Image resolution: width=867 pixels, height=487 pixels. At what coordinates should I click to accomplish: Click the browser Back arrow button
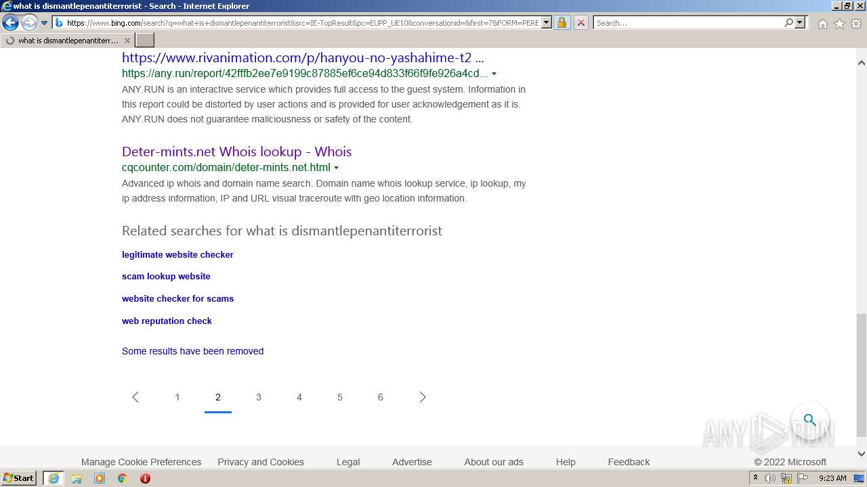point(10,23)
